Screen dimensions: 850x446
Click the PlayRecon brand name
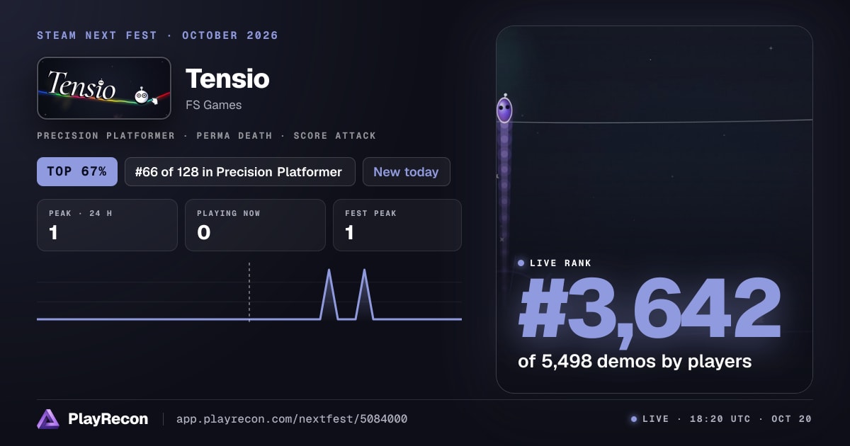pos(108,419)
